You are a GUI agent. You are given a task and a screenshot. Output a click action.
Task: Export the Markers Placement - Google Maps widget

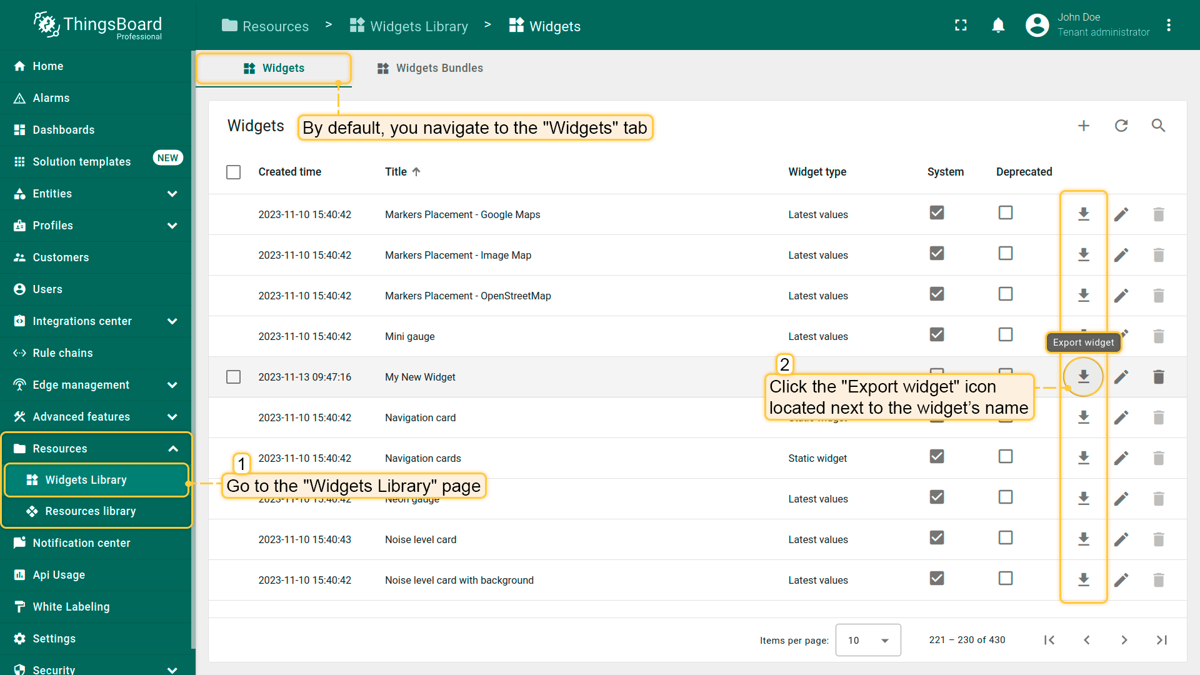(x=1083, y=214)
